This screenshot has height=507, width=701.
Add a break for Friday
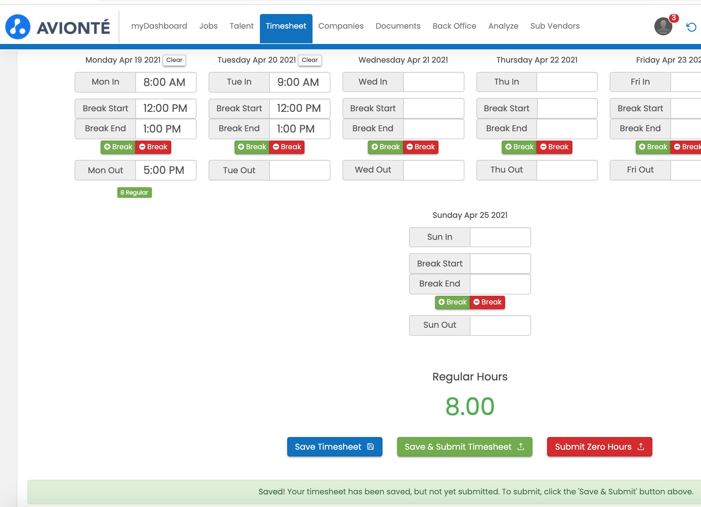pyautogui.click(x=653, y=147)
